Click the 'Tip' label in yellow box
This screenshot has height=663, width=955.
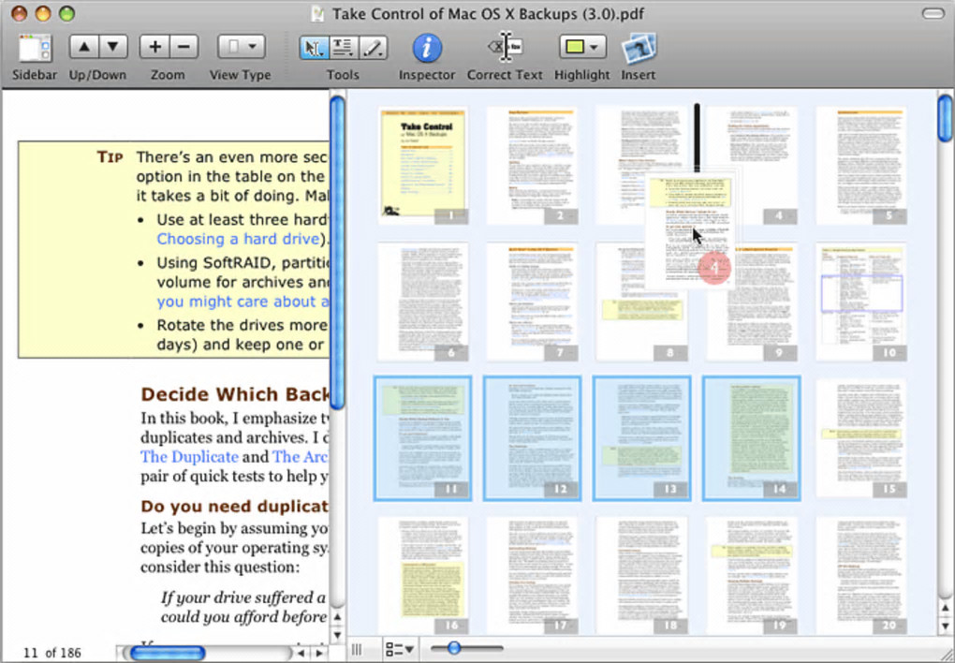(110, 157)
